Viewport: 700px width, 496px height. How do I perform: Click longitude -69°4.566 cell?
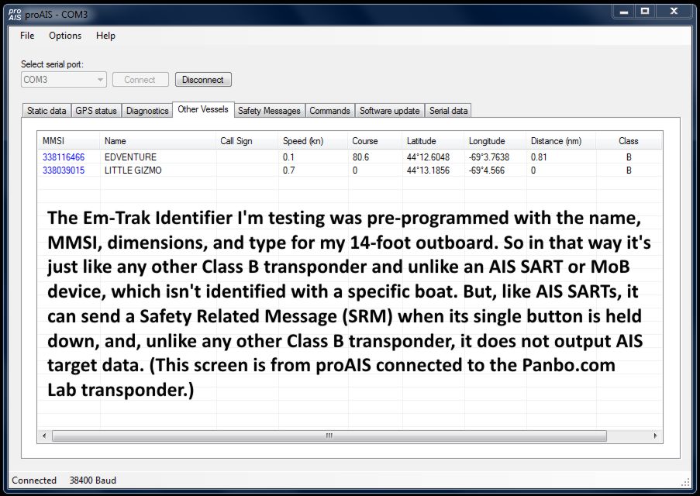pos(487,170)
